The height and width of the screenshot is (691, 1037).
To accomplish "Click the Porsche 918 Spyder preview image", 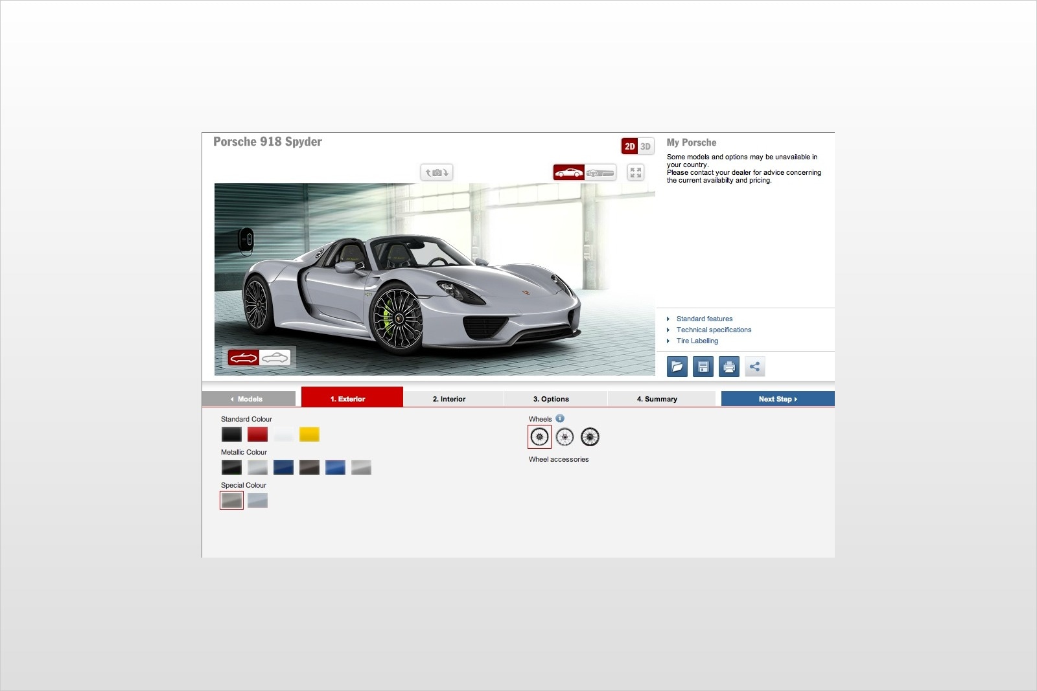I will pos(435,279).
